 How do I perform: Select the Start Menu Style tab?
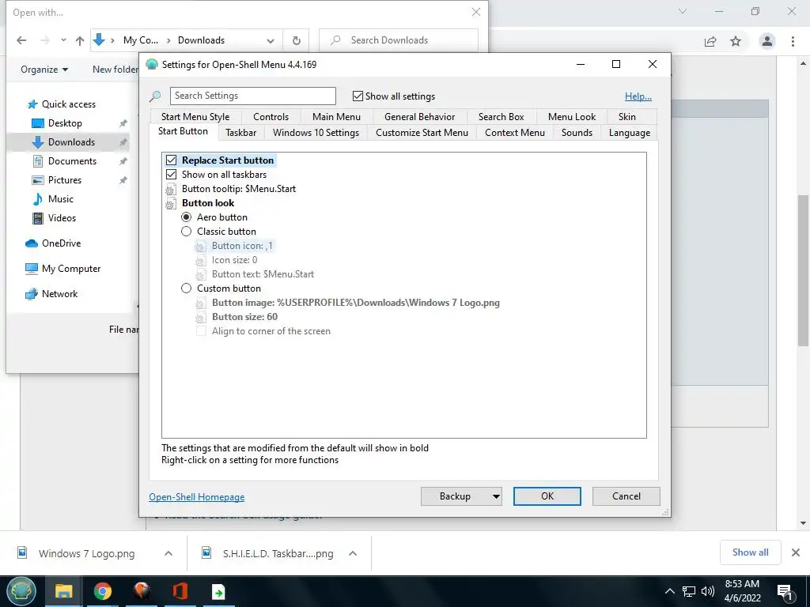195,117
